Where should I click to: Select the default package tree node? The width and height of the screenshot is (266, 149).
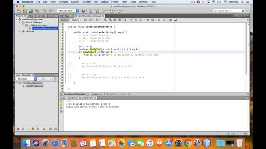click(38, 25)
